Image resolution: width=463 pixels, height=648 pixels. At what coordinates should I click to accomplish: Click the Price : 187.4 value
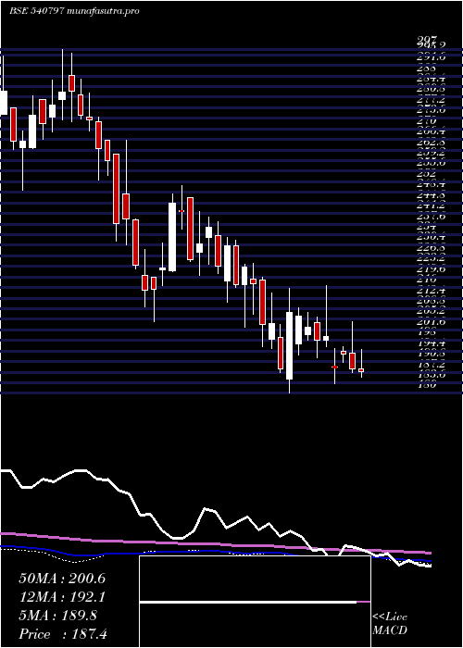63,634
